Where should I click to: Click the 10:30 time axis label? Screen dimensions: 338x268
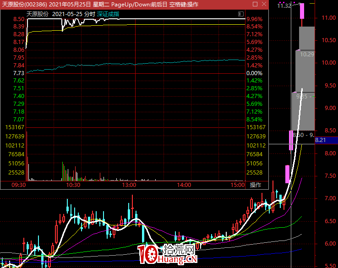click(73, 185)
